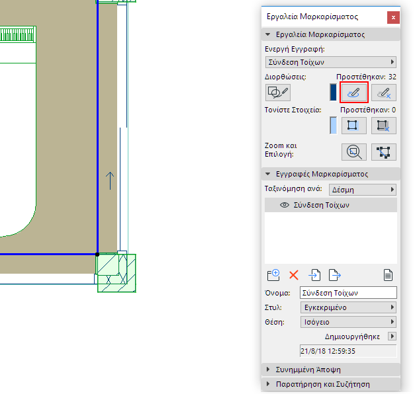Click the Select entry elements icon
The image size is (415, 394).
(384, 152)
